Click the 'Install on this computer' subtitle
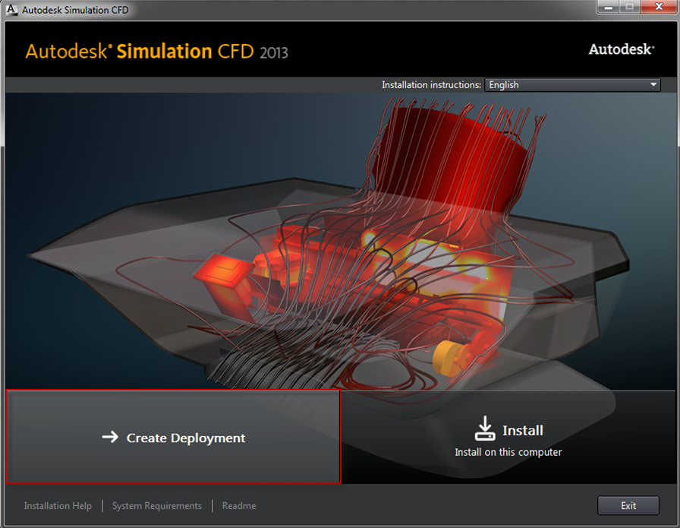Image resolution: width=680 pixels, height=528 pixels. [508, 452]
